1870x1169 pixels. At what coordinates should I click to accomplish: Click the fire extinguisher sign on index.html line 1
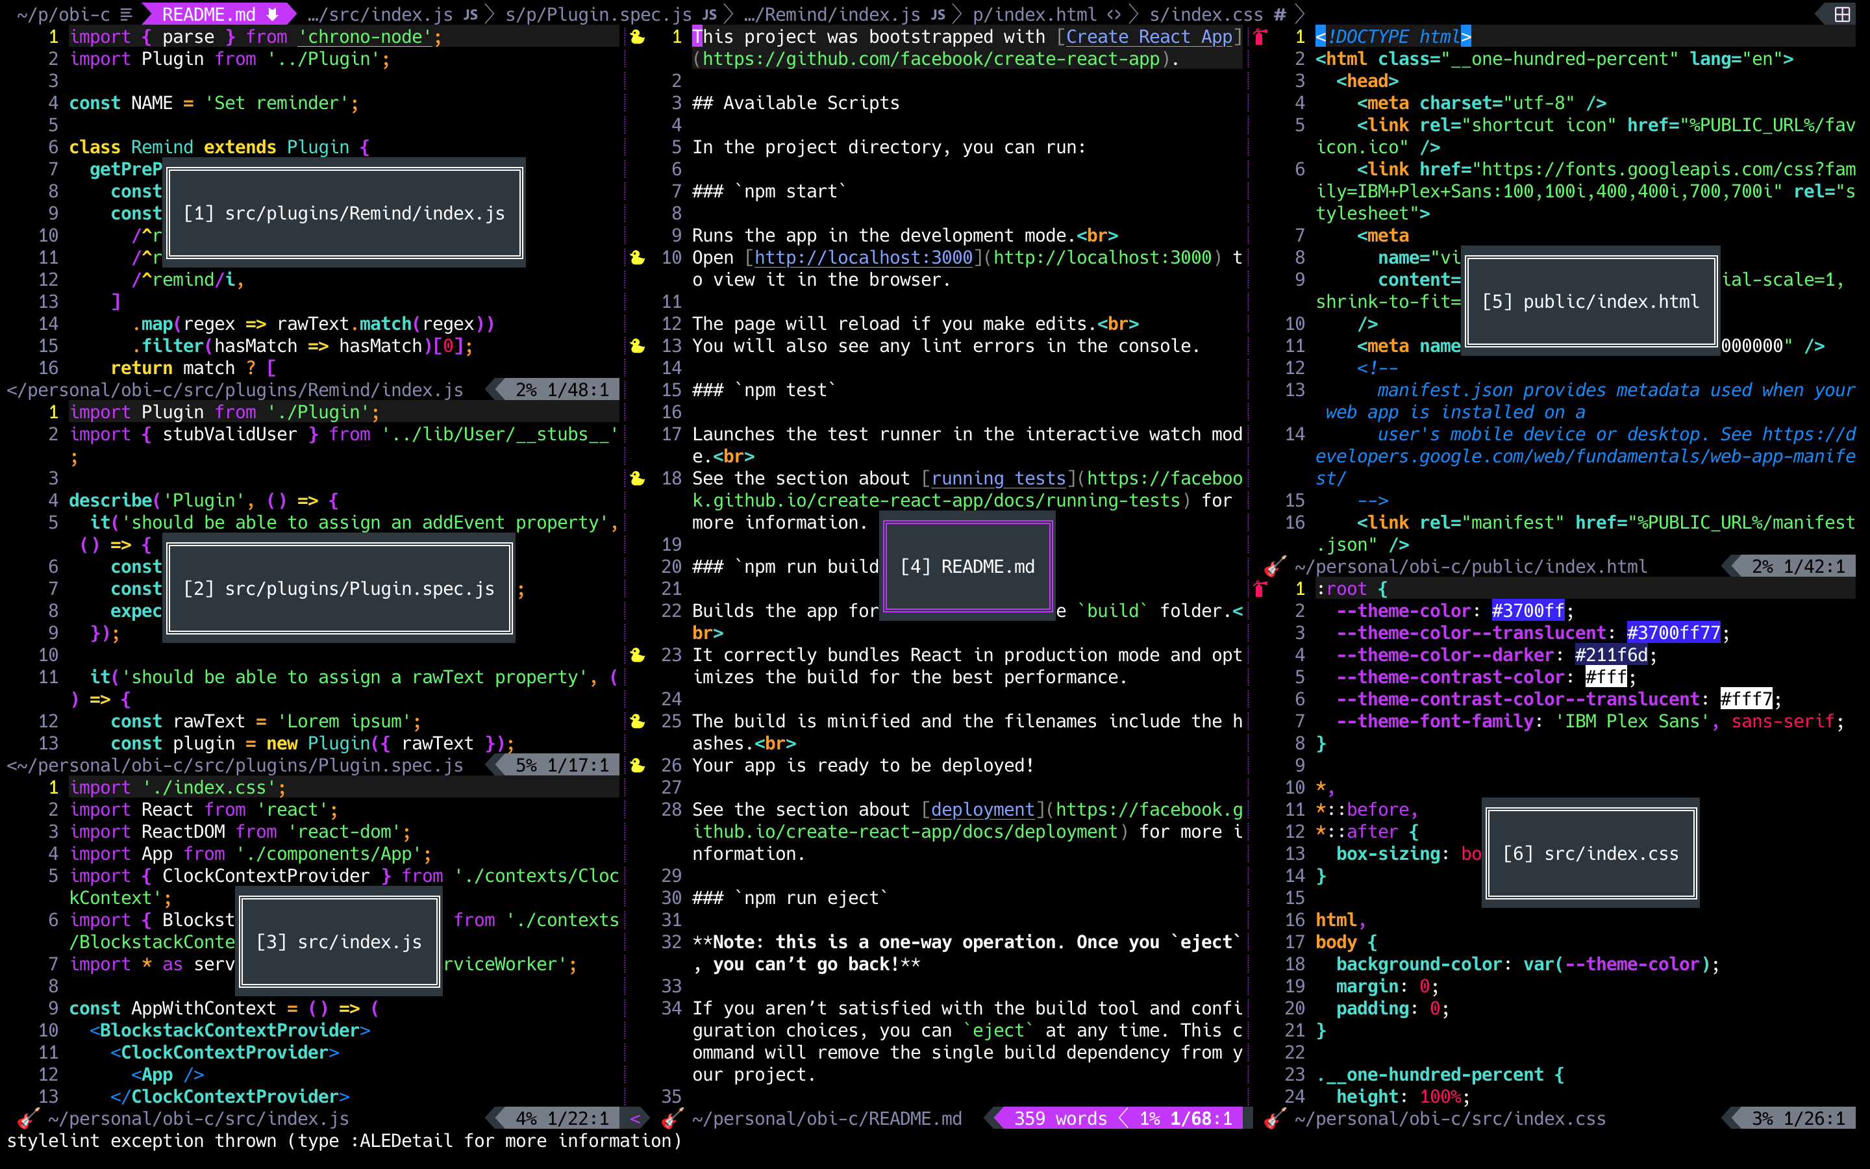pyautogui.click(x=1260, y=36)
